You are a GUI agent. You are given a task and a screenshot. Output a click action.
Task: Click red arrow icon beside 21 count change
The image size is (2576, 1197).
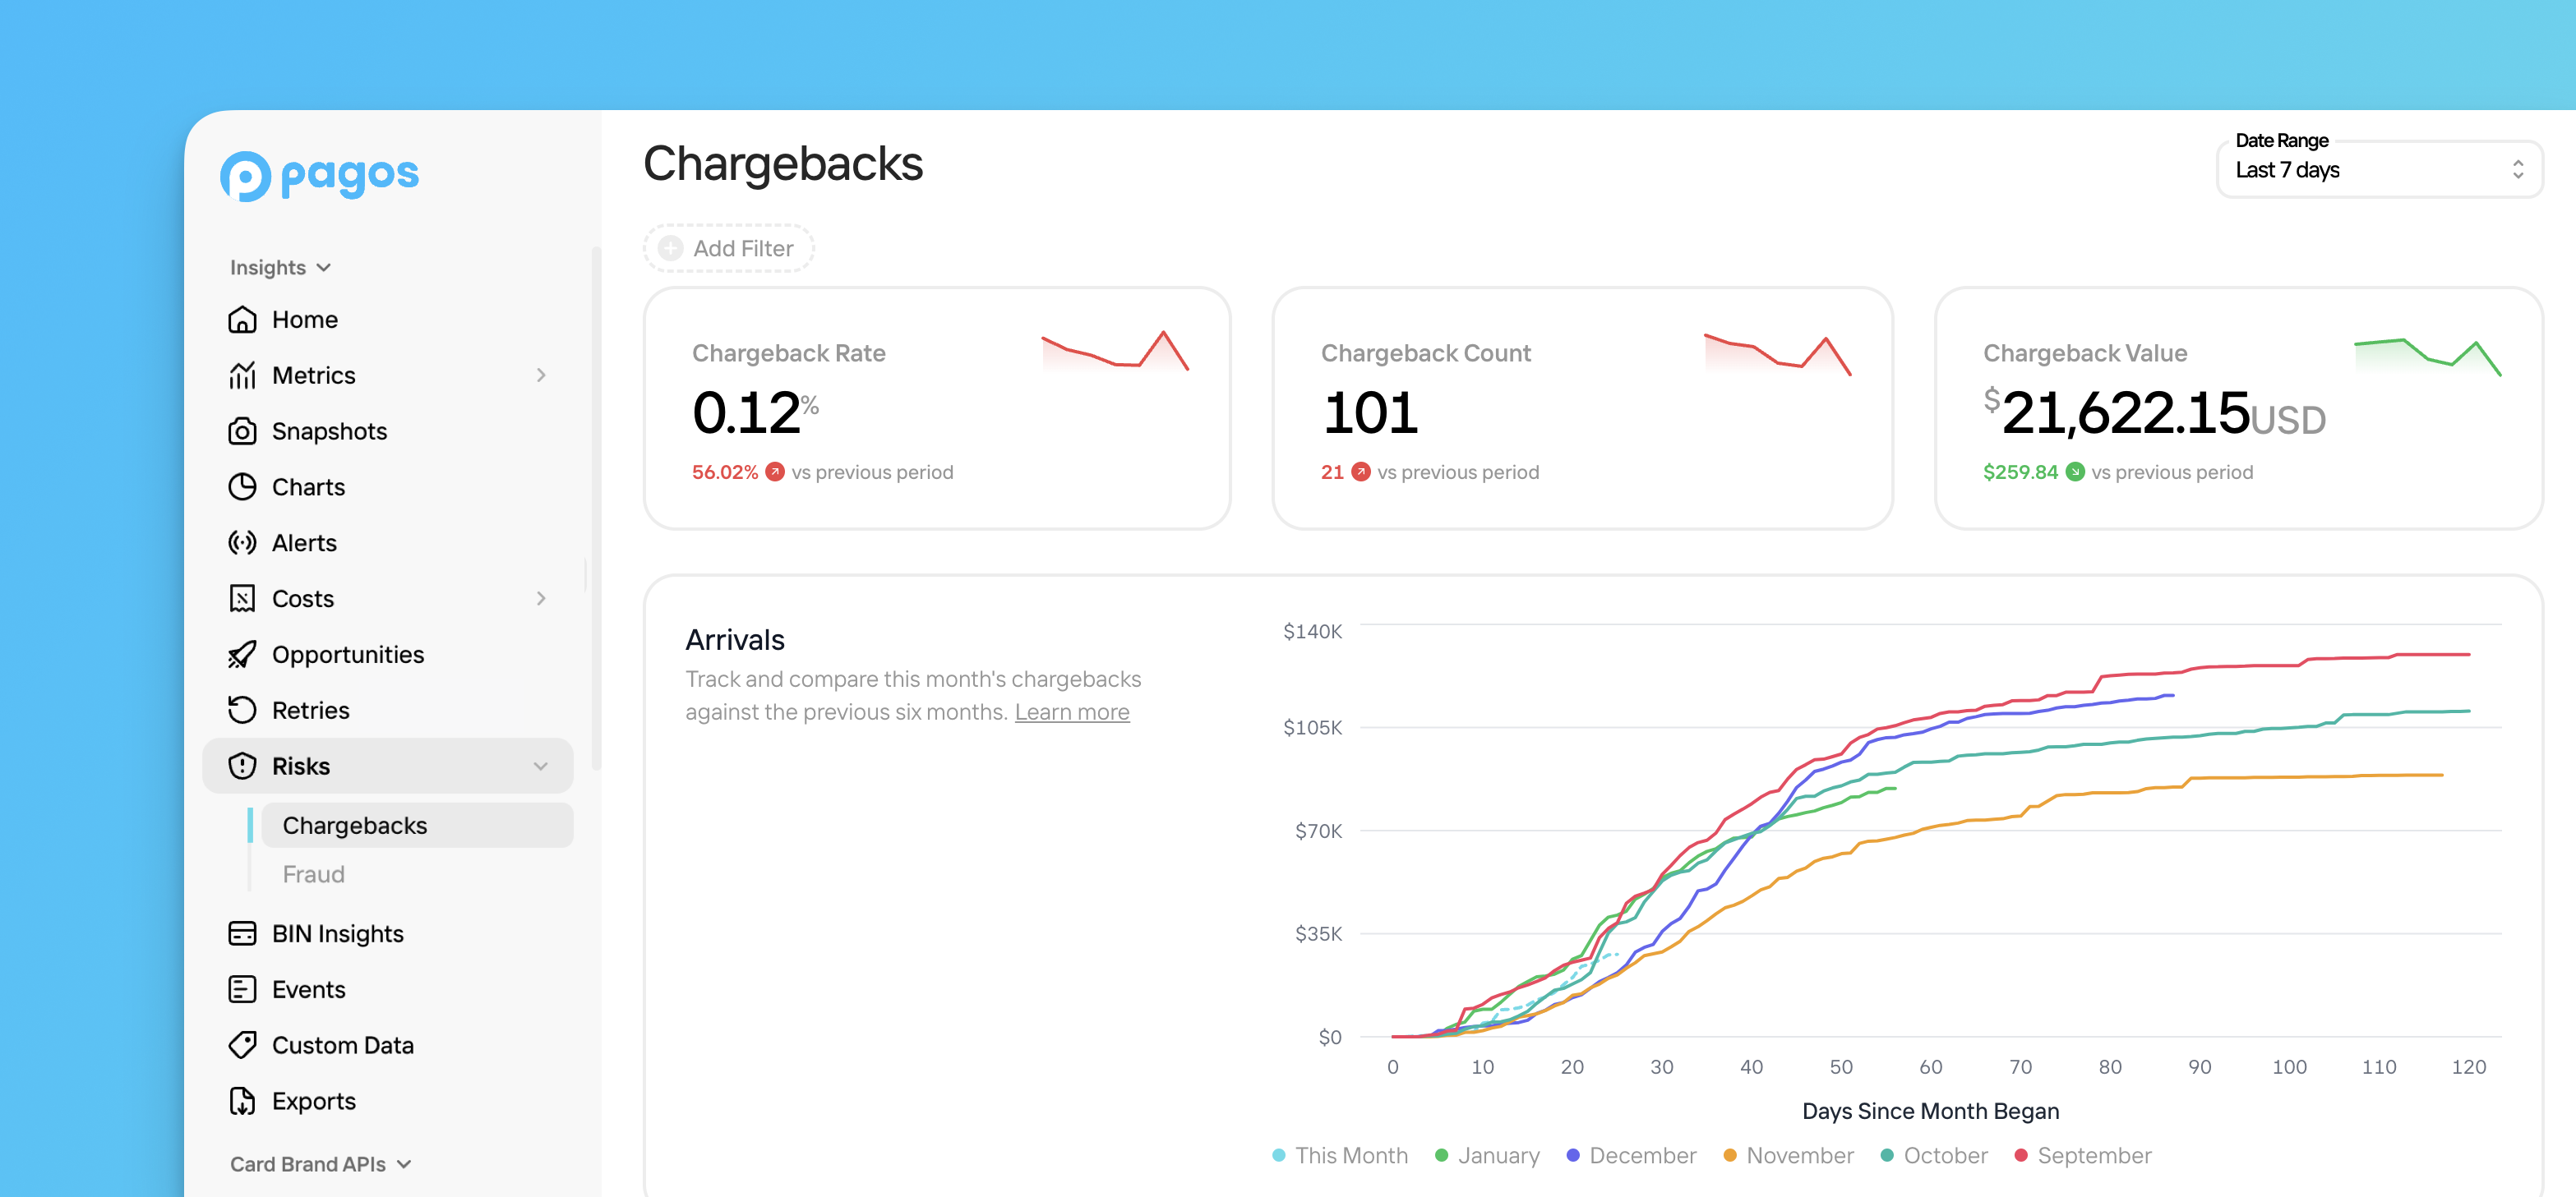[x=1361, y=472]
